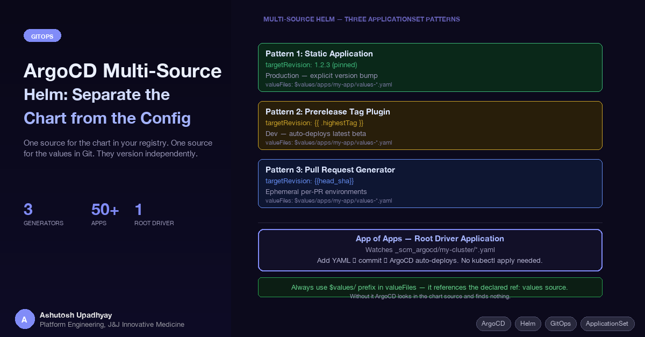Click the 'One source for the chart' description
The image size is (645, 337).
[118, 148]
